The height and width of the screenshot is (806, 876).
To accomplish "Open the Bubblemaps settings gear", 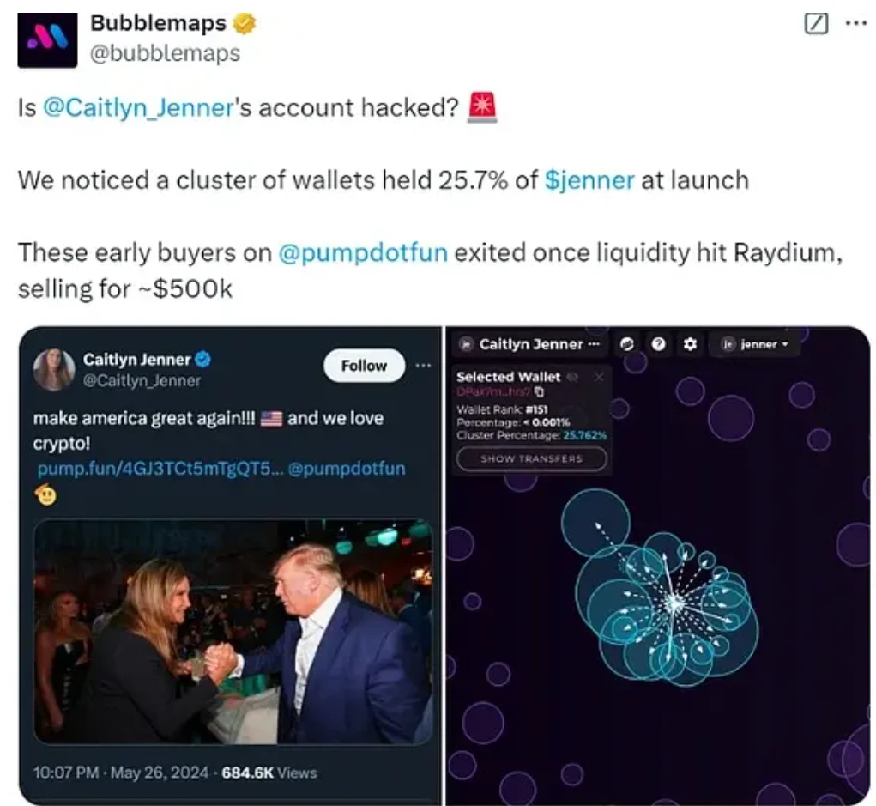I will tap(689, 344).
